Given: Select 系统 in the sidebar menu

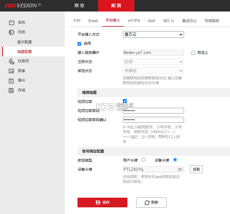Looking at the screenshot, I should click(21, 22).
